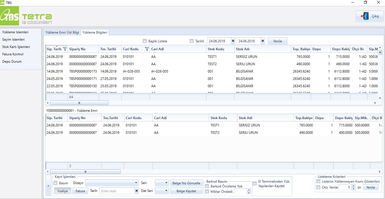
Task: Click the filter icon on Cari Kodu column
Action: [147, 49]
